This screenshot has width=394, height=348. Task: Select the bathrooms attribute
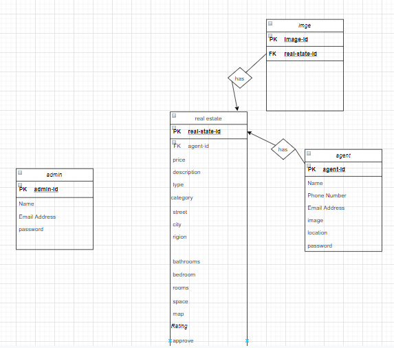tap(186, 261)
